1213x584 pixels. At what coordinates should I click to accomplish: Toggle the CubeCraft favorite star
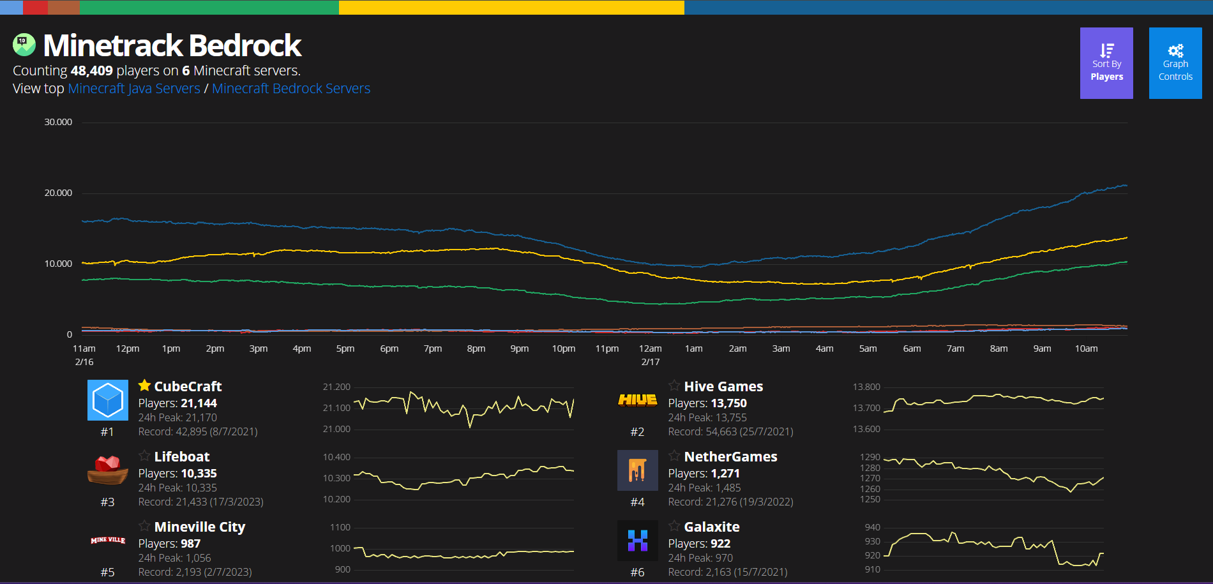pos(145,386)
